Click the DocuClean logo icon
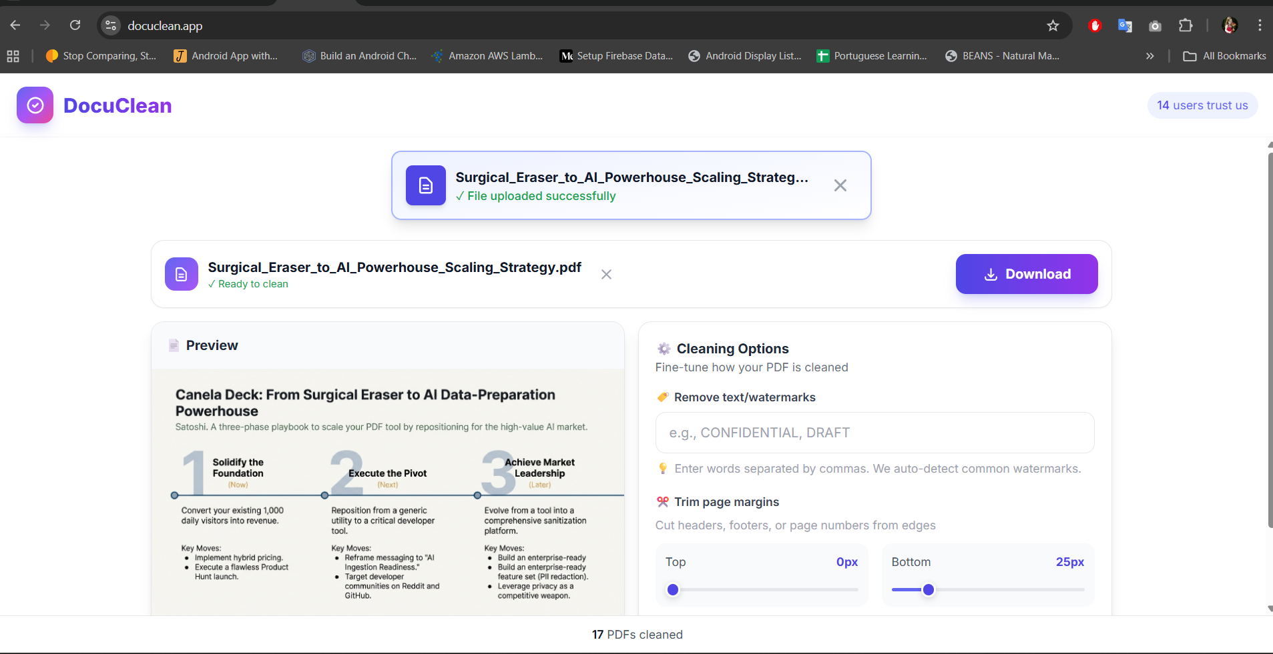Image resolution: width=1273 pixels, height=654 pixels. [x=35, y=105]
